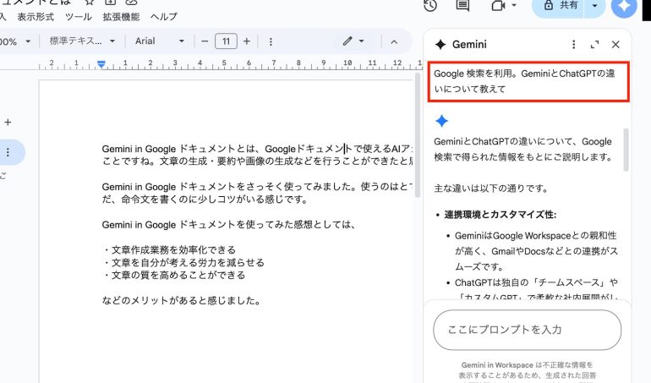This screenshot has height=383, width=651.
Task: Click the line ・文章を自分が考える労力を減らせる
Action: [x=183, y=263]
